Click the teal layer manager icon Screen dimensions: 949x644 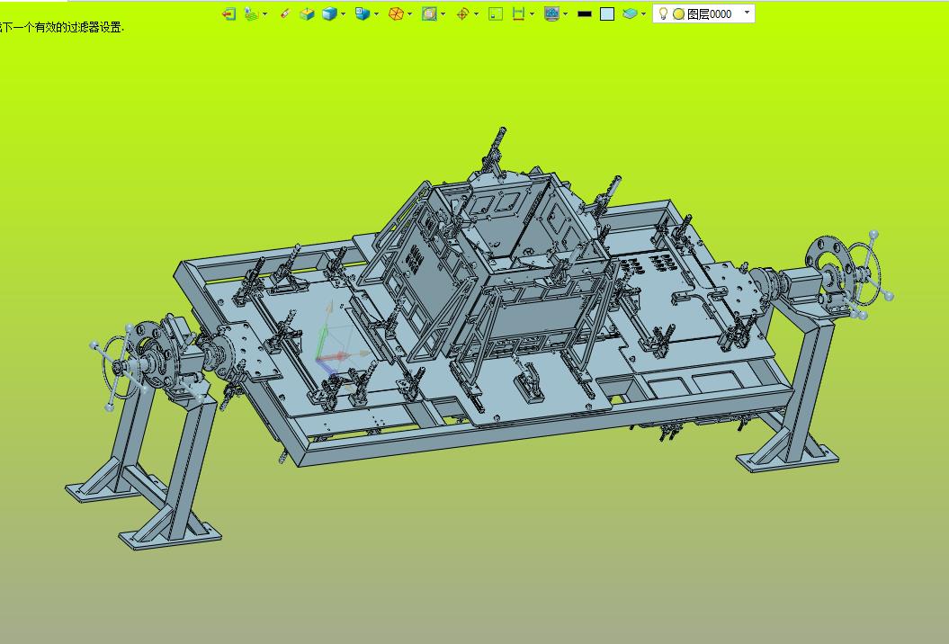[630, 13]
